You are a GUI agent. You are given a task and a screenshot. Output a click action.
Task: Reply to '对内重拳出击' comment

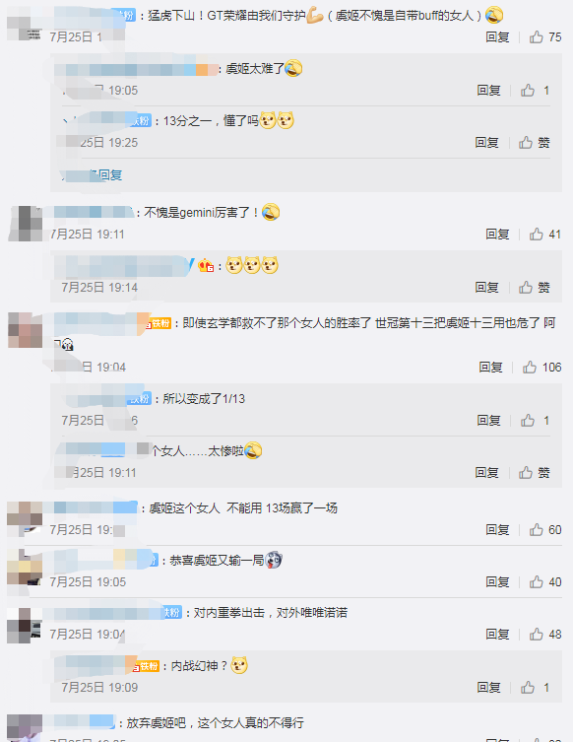click(497, 635)
